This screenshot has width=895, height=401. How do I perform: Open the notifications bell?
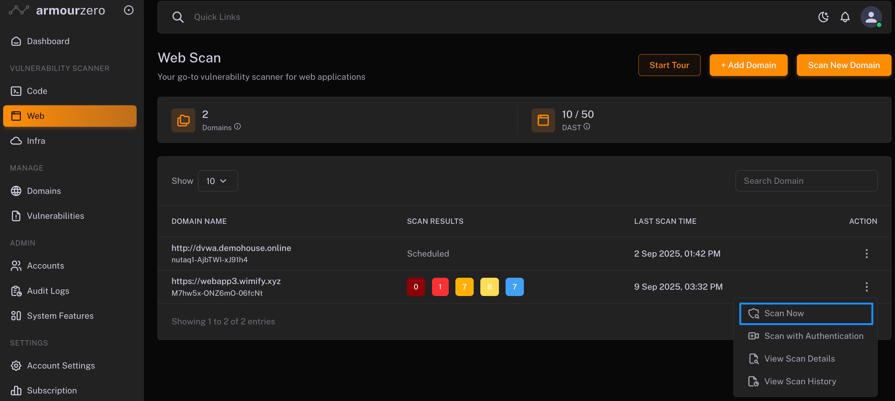(845, 17)
